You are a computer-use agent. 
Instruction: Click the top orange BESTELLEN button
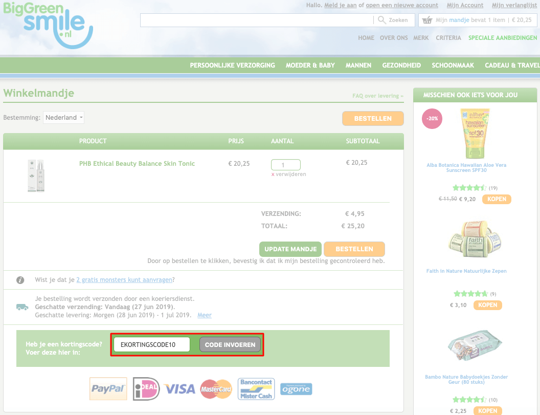tap(373, 119)
